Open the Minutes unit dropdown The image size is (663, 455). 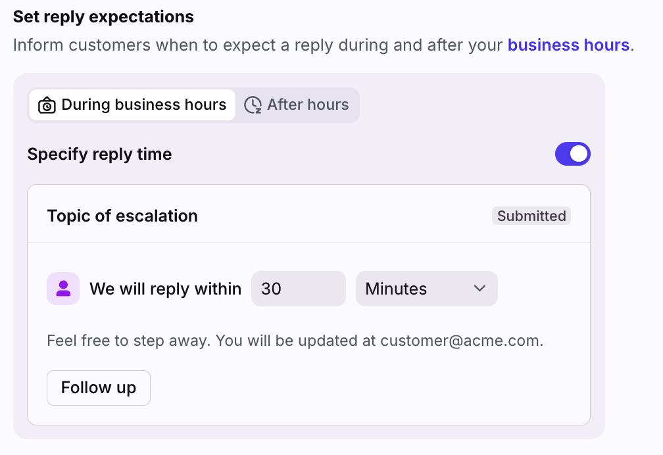click(x=427, y=289)
